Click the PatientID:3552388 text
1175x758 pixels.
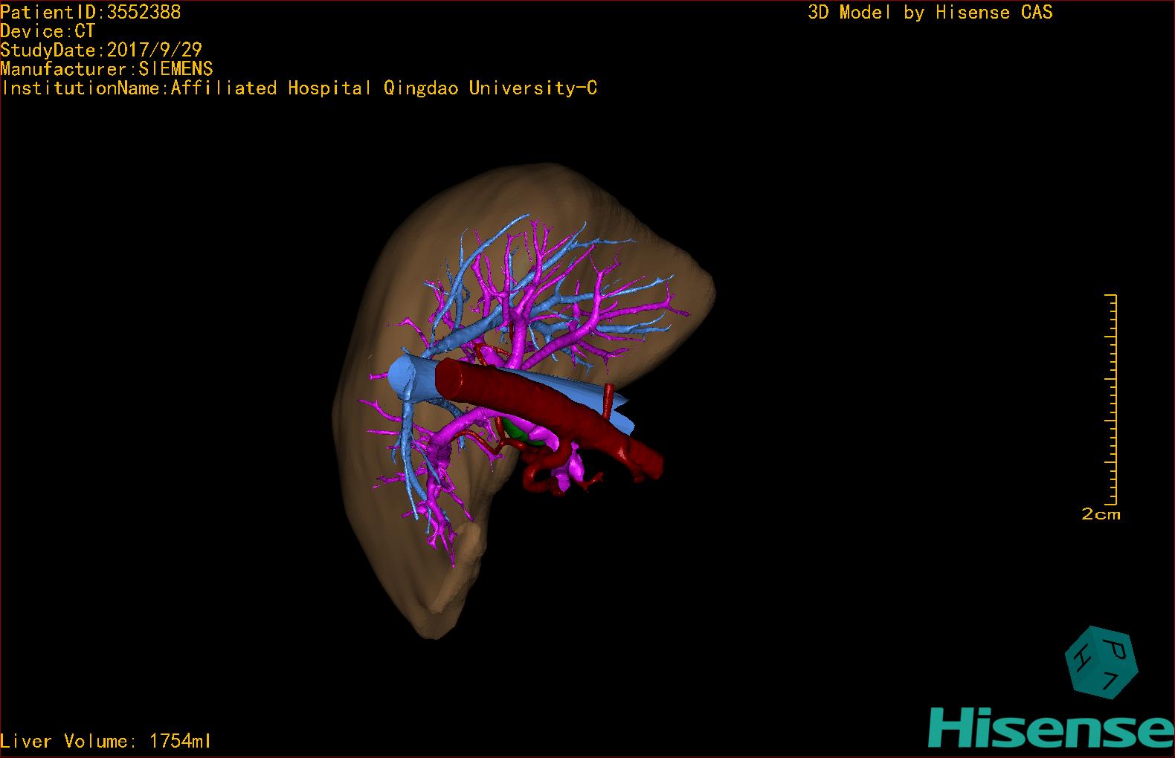point(90,12)
